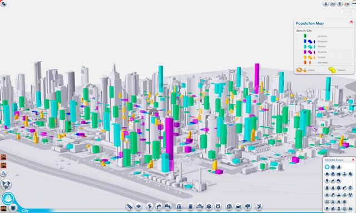
Task: Toggle the highlighted Population data map icon
Action: (x=327, y=167)
